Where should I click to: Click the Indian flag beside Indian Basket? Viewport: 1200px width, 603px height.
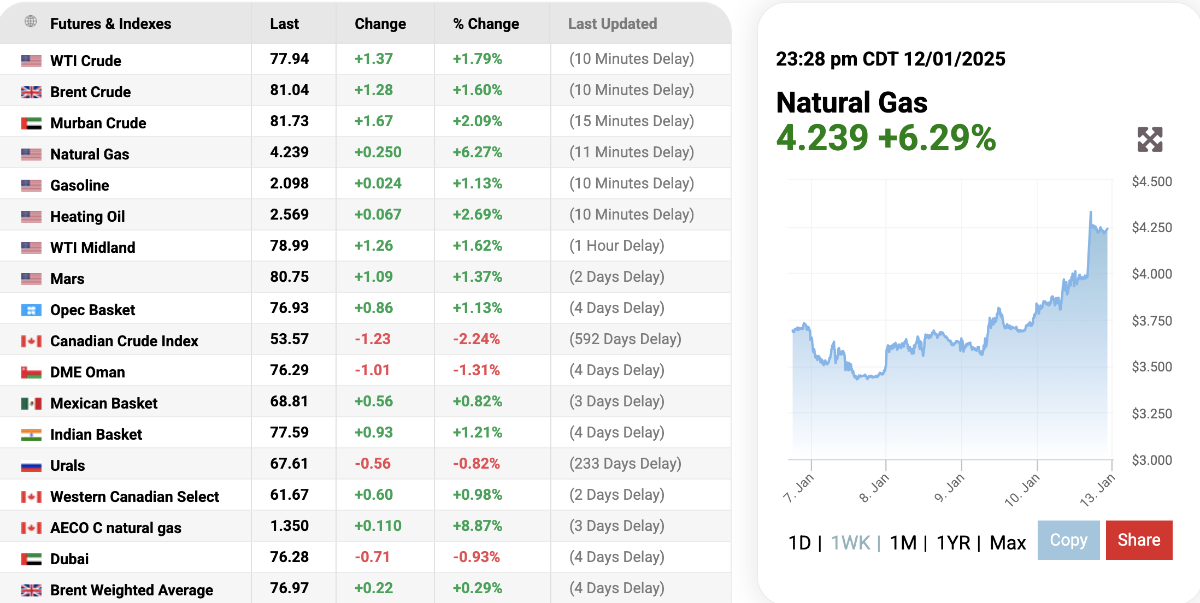click(x=31, y=435)
